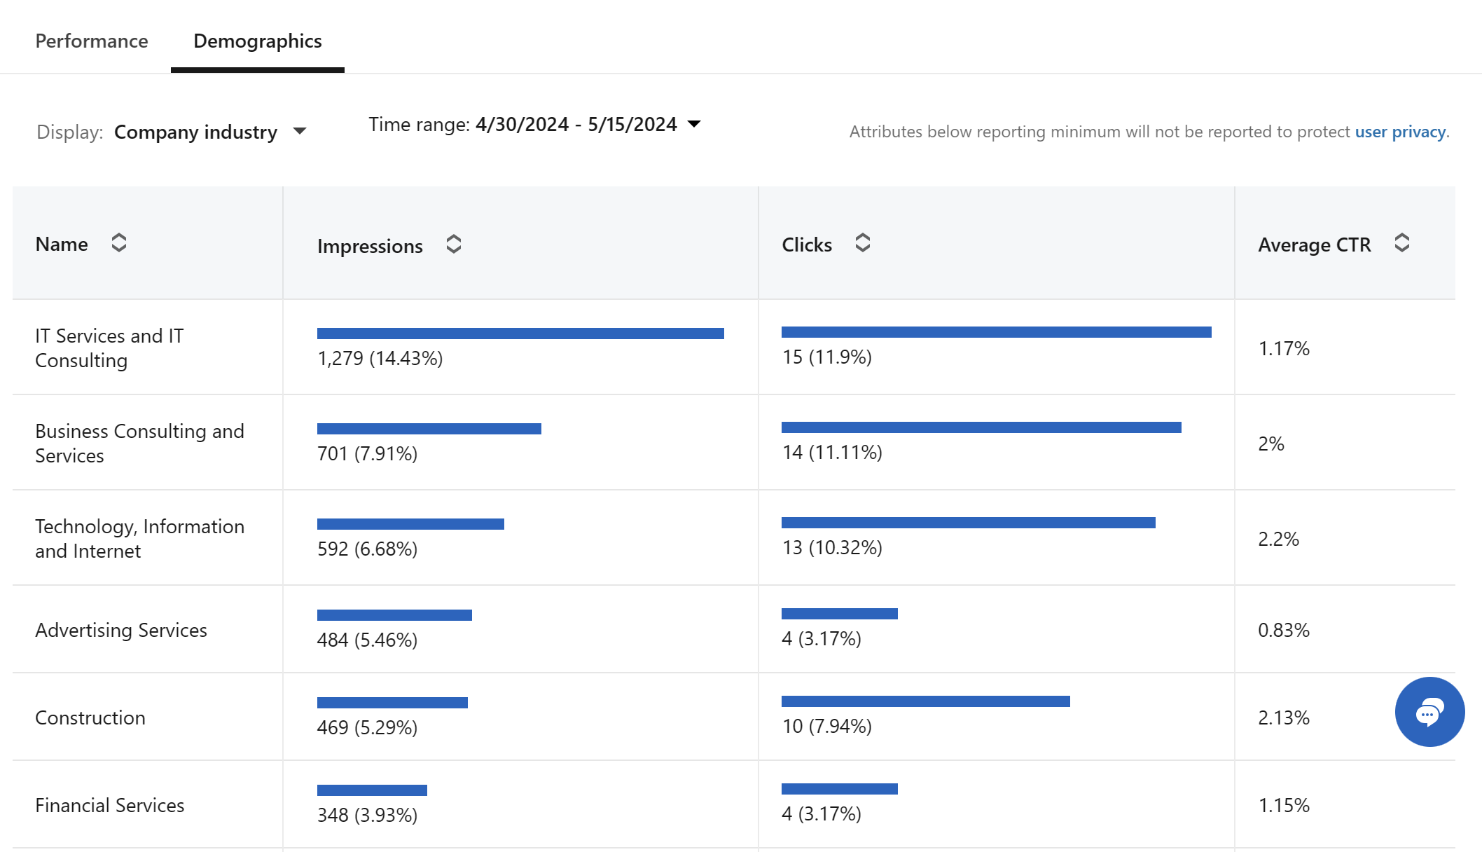This screenshot has width=1482, height=852.
Task: Sort by Average CTR arrows icon
Action: coord(1402,243)
